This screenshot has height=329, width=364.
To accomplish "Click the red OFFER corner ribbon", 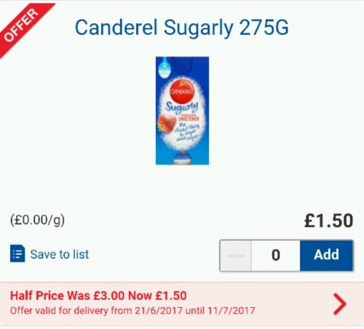I will [23, 27].
